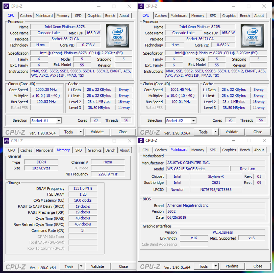
Task: Click Core Speed value 1000.30 MHz
Action: click(x=46, y=89)
